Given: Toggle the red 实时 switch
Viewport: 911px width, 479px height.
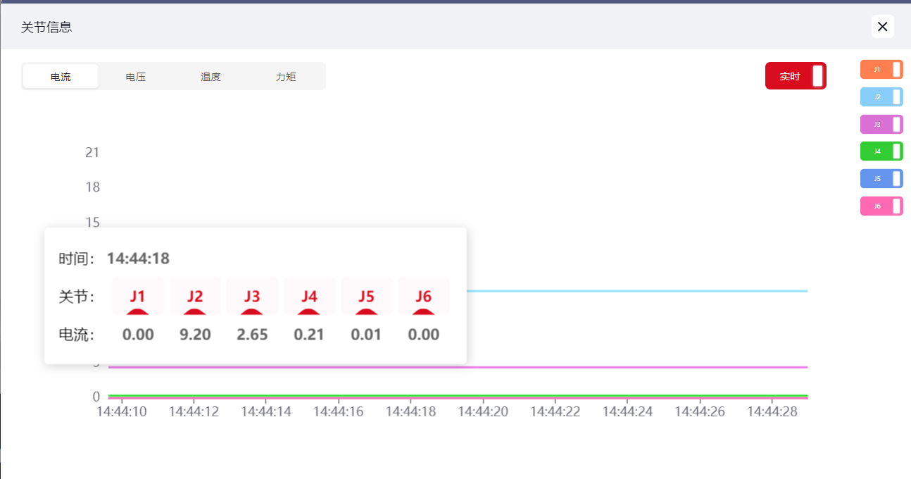Looking at the screenshot, I should coord(796,76).
